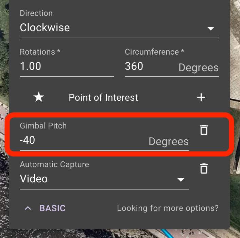This screenshot has width=240, height=238.
Task: Remove Automatic Capture using its trash icon
Action: [x=204, y=168]
